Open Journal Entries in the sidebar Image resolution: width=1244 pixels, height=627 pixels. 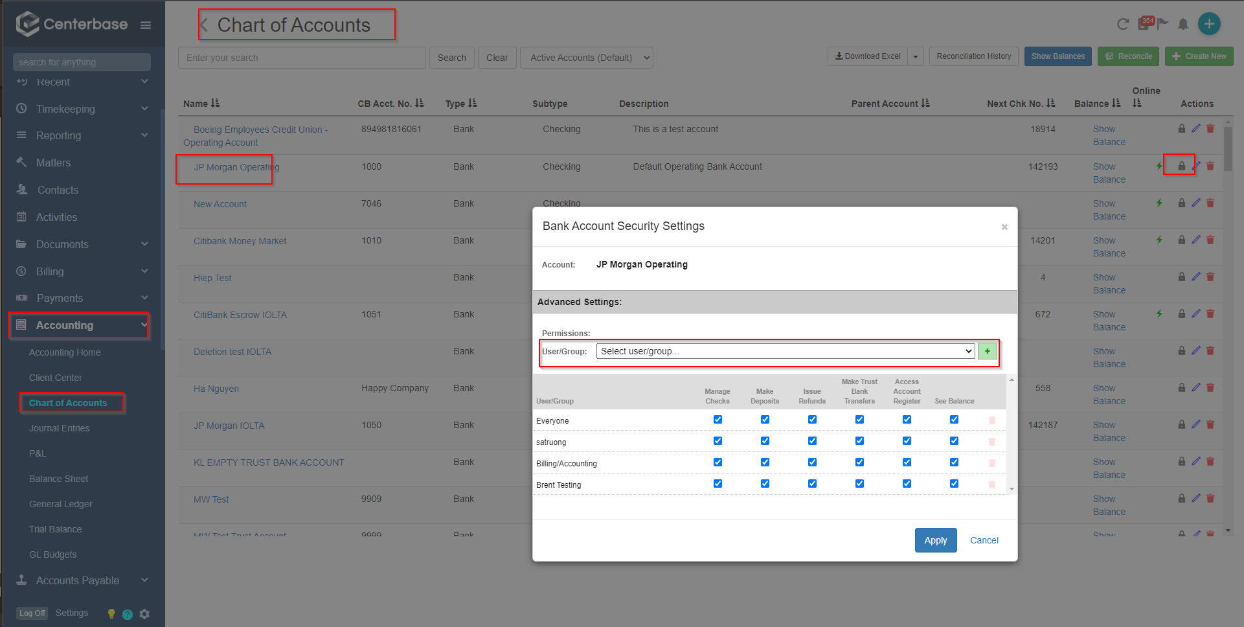(60, 428)
